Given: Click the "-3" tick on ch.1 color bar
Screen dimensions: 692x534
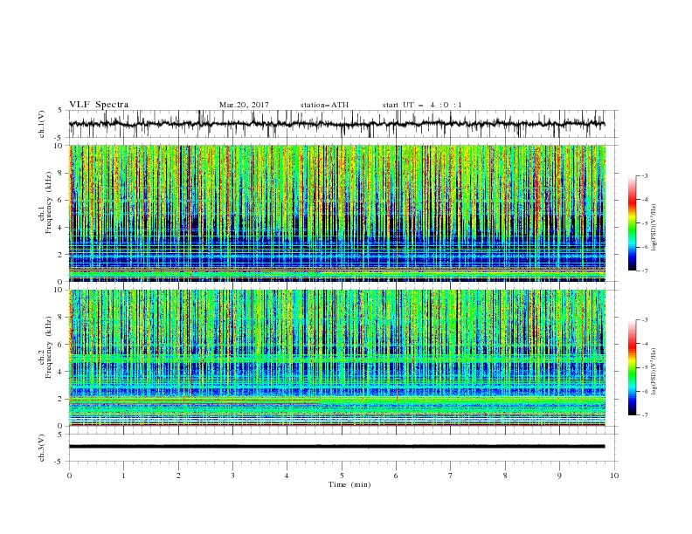Looking at the screenshot, I should [644, 175].
